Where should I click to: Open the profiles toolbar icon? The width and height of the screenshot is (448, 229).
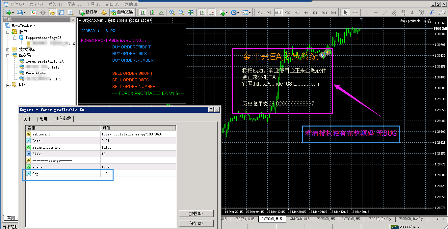[x=20, y=13]
